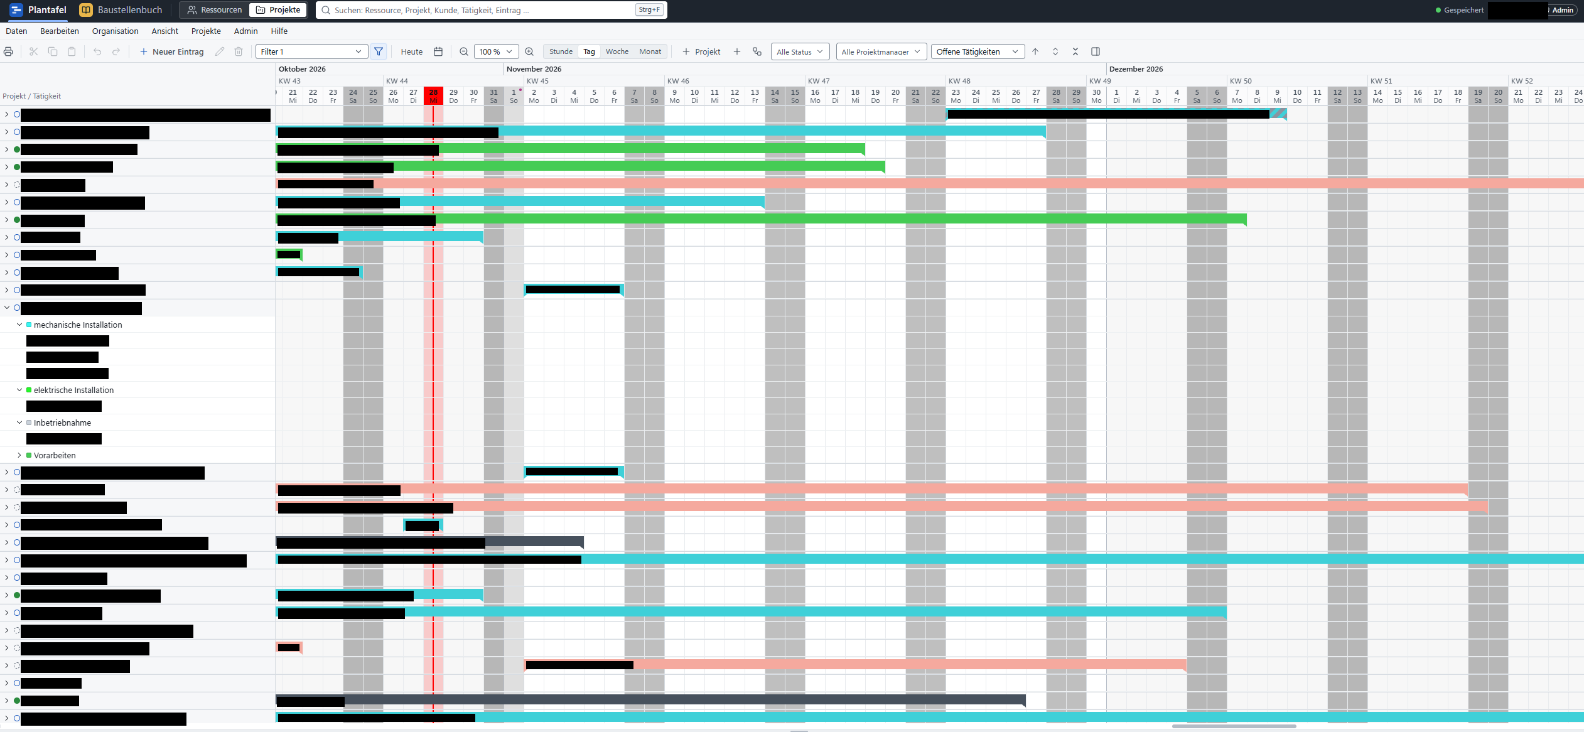Click the redo arrow icon
Viewport: 1584px width, 732px height.
coord(116,51)
